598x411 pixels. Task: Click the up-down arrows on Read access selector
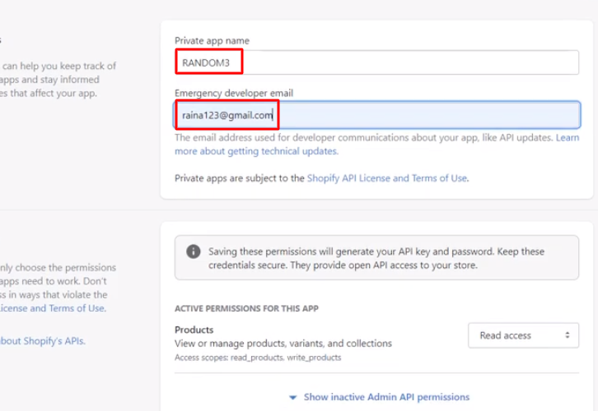point(567,335)
